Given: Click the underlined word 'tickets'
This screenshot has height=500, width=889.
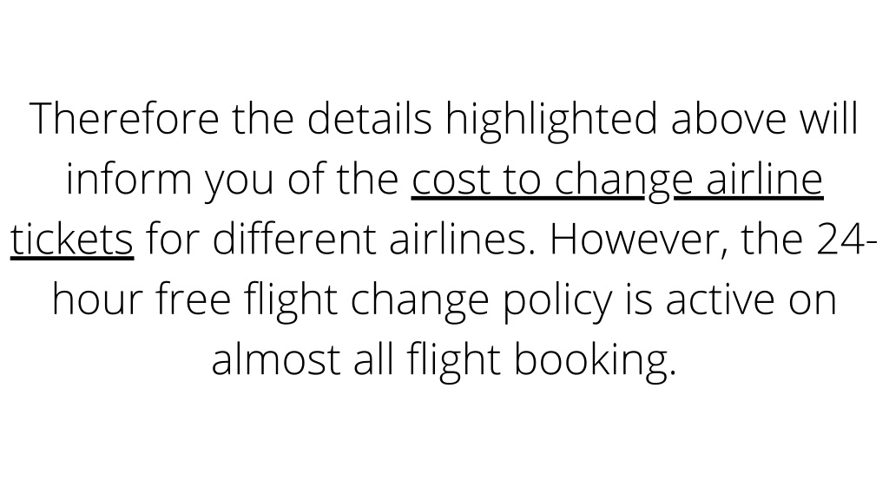Looking at the screenshot, I should point(72,240).
